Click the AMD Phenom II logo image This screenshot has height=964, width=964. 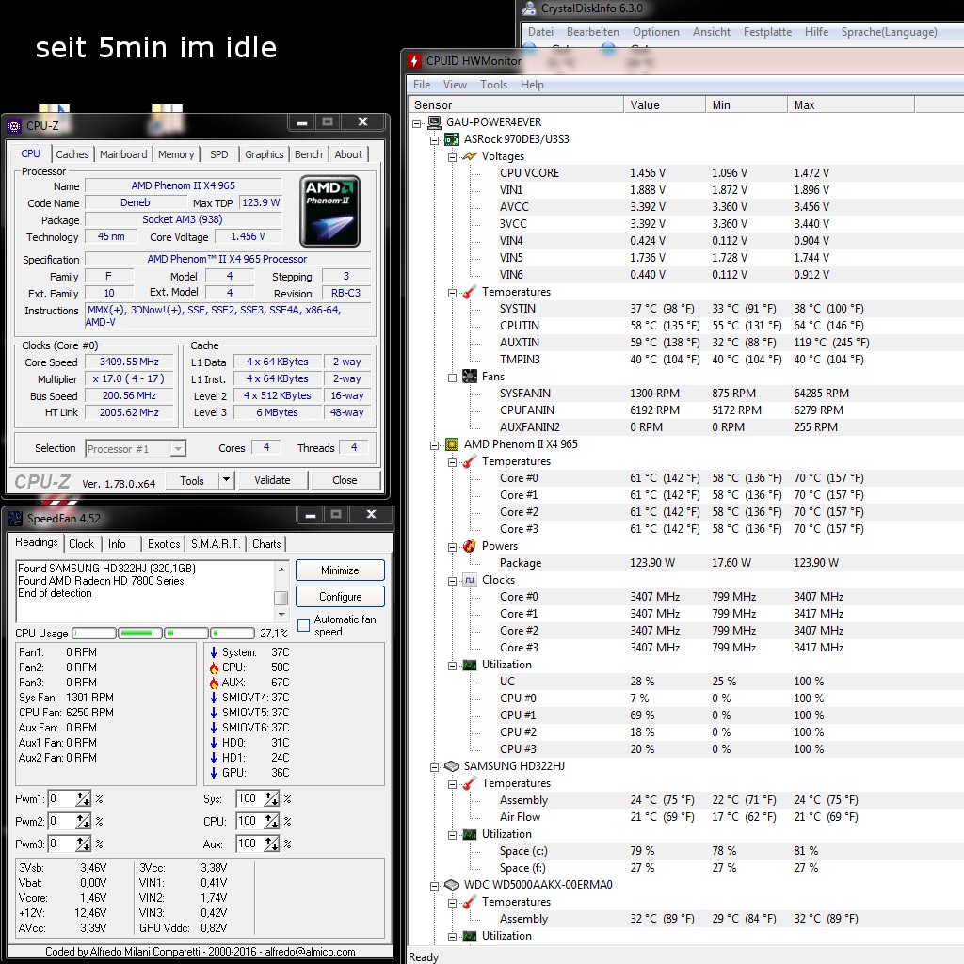[330, 211]
